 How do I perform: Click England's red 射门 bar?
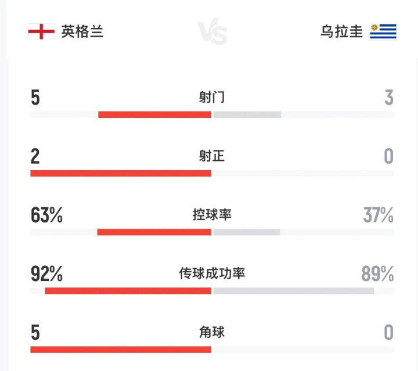(x=154, y=114)
